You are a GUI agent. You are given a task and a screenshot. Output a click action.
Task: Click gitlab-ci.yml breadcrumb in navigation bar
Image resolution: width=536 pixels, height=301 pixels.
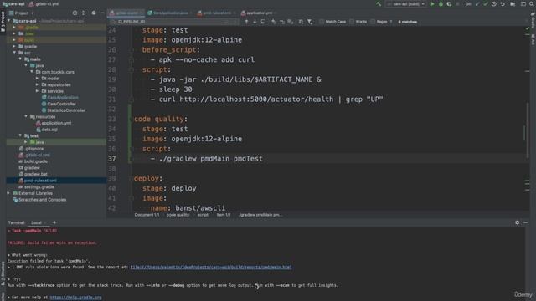click(x=44, y=3)
